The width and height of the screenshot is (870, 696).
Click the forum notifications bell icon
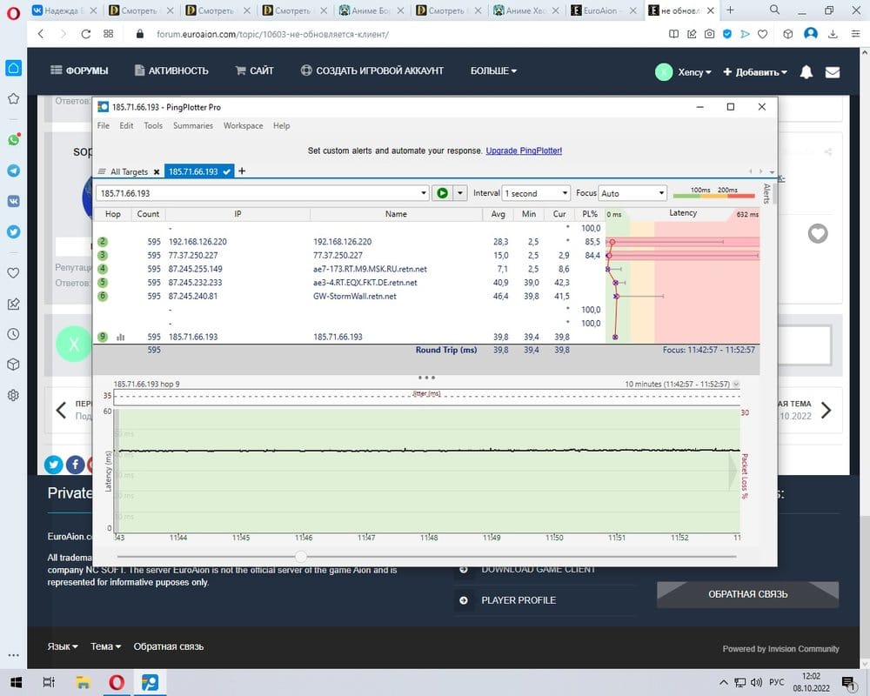pos(806,71)
